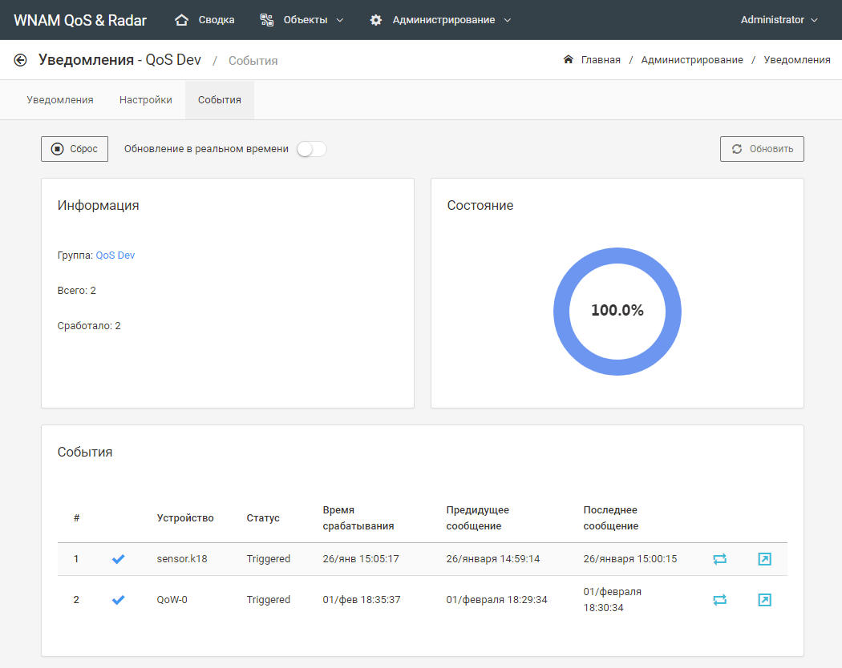Viewport: 842px width, 668px height.
Task: Click the Время срабатывания column header
Action: 358,517
